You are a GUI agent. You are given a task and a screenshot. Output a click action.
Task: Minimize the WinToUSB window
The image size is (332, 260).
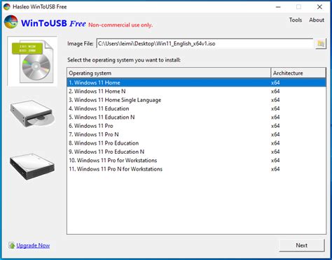278,7
